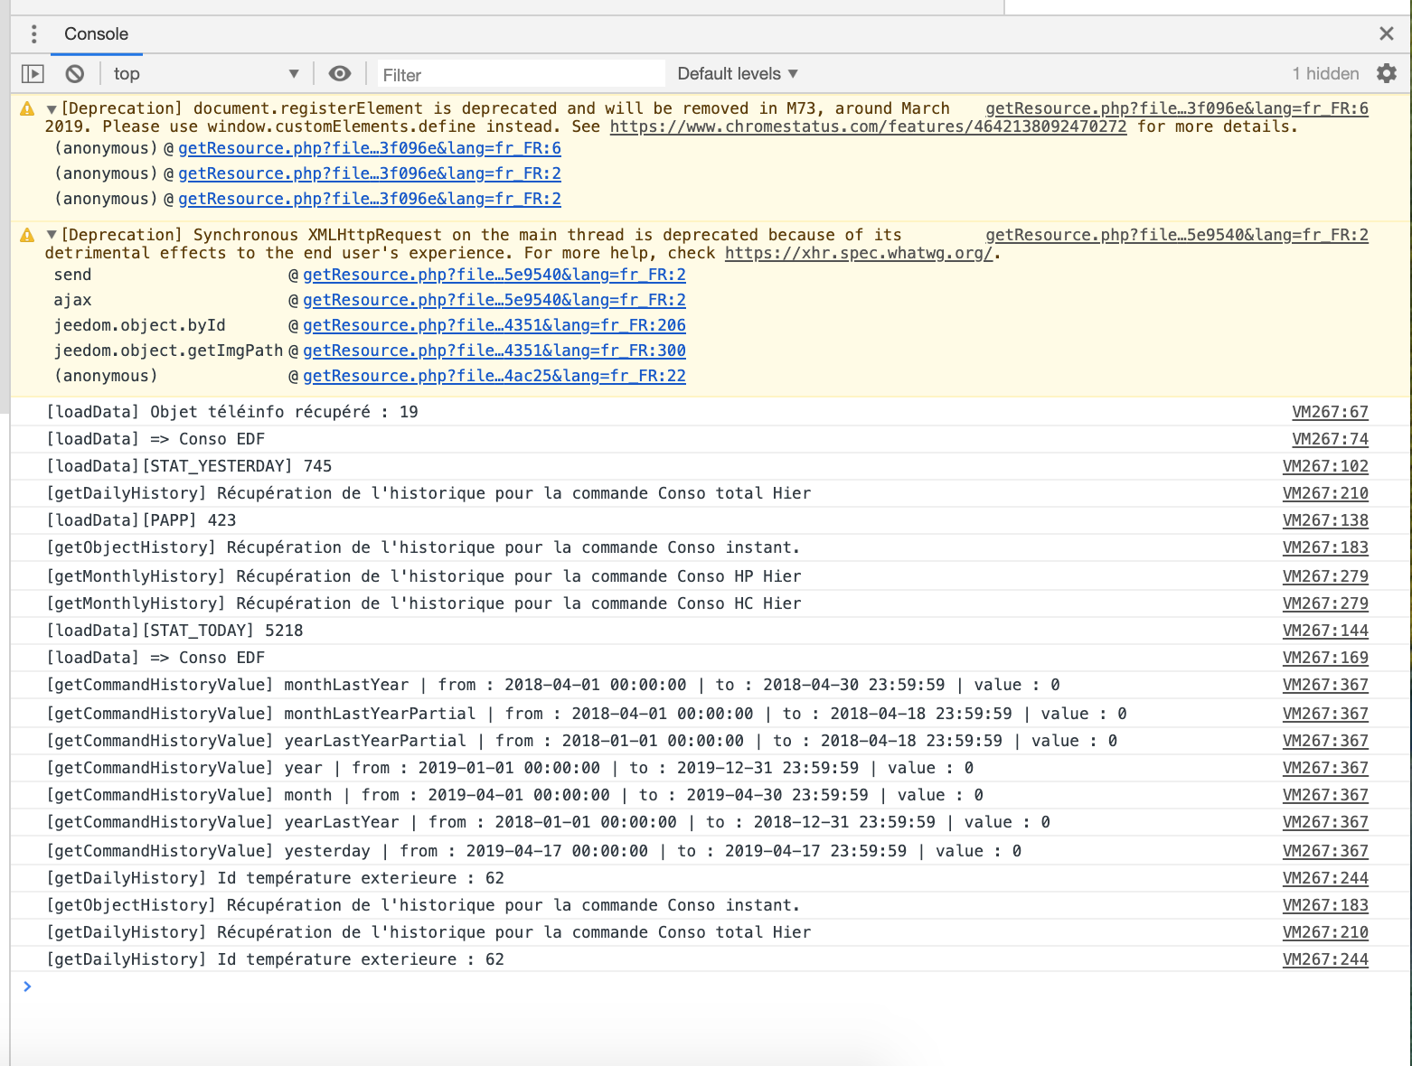Collapse the registerElement deprecation stack trace
Screen dimensions: 1412x1066
[x=52, y=109]
